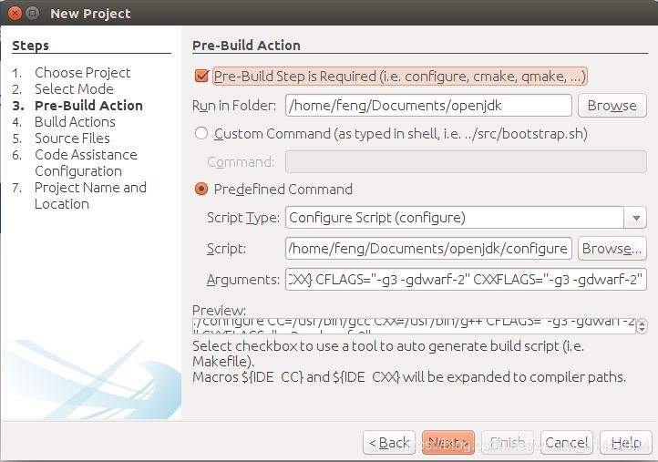Choose the Predefined Command option

point(201,190)
